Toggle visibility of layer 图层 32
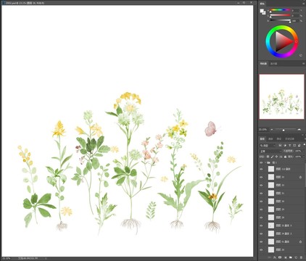 261,185
